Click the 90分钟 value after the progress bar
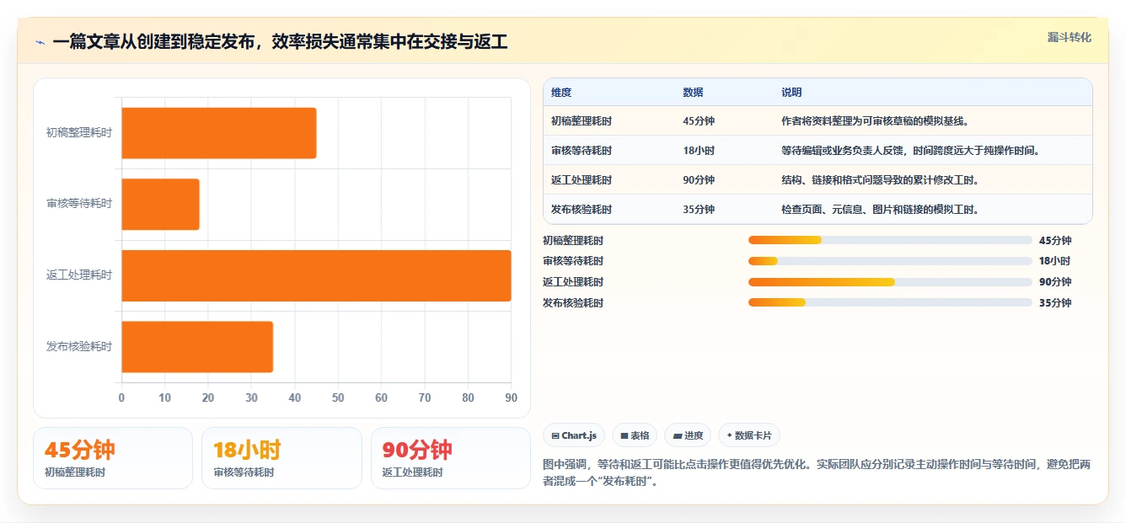Image resolution: width=1126 pixels, height=523 pixels. point(1055,282)
